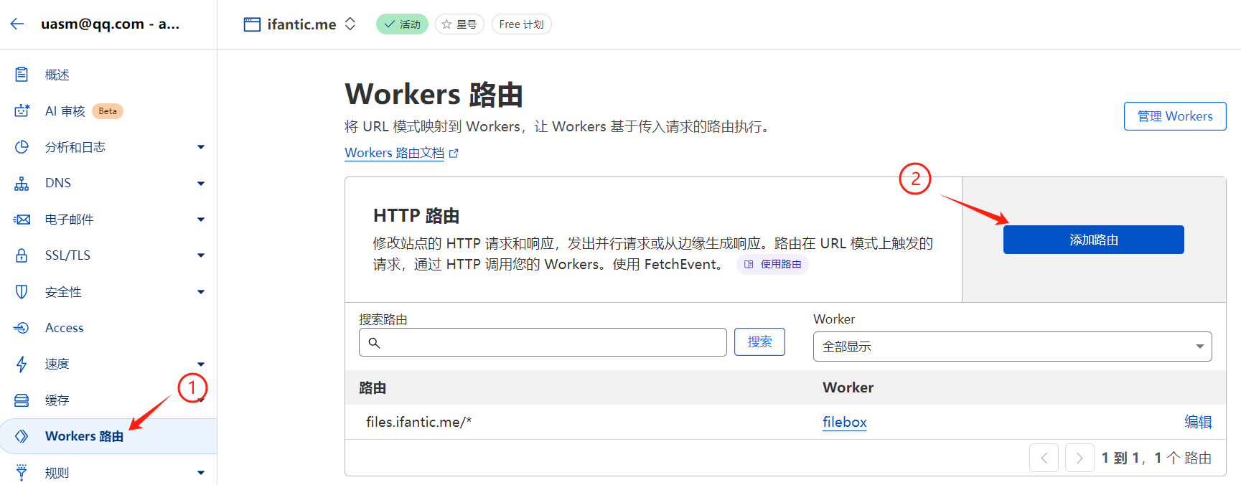Click the SSL/TLS lock icon
The width and height of the screenshot is (1241, 485).
22,255
